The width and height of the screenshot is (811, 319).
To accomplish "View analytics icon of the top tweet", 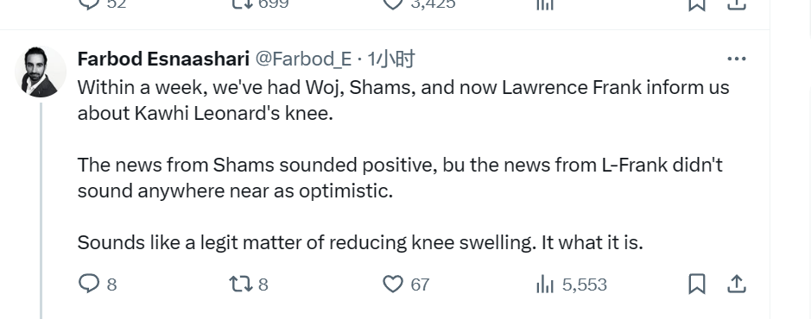I will [x=545, y=4].
